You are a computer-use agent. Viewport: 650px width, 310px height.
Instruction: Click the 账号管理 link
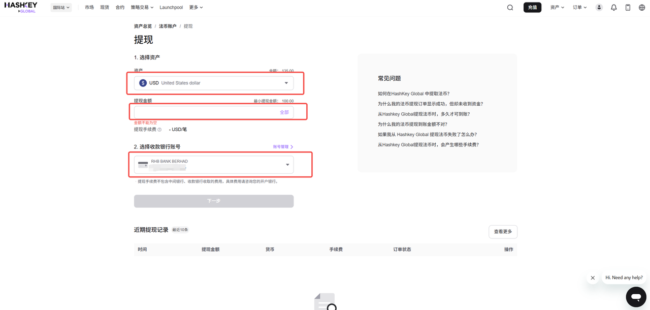click(x=283, y=147)
